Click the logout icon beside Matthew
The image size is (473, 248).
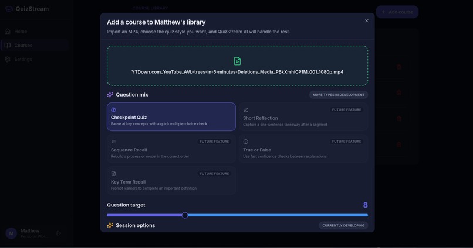59,233
